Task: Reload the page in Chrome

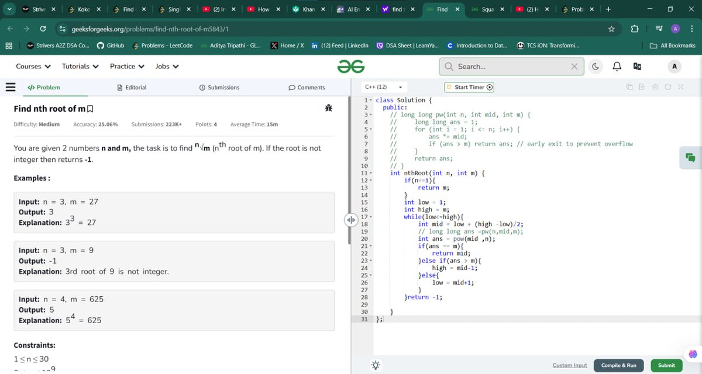Action: tap(43, 29)
